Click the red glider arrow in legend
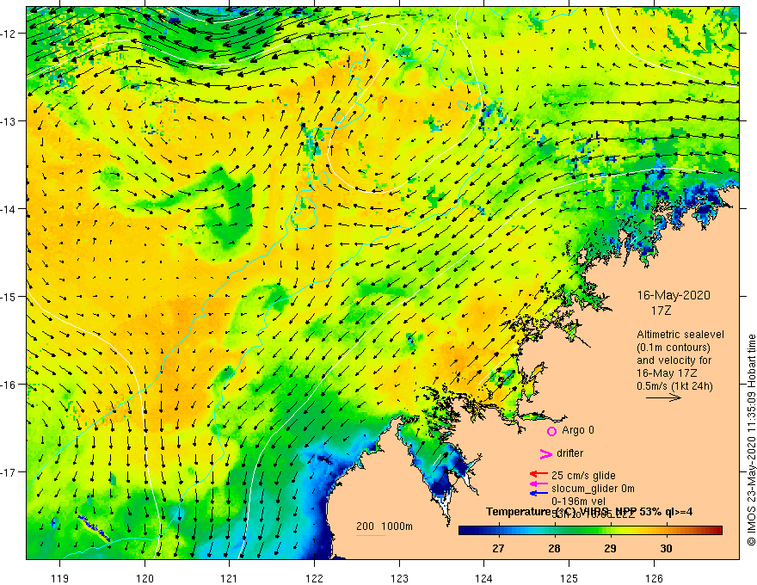This screenshot has height=585, width=757. (x=539, y=475)
